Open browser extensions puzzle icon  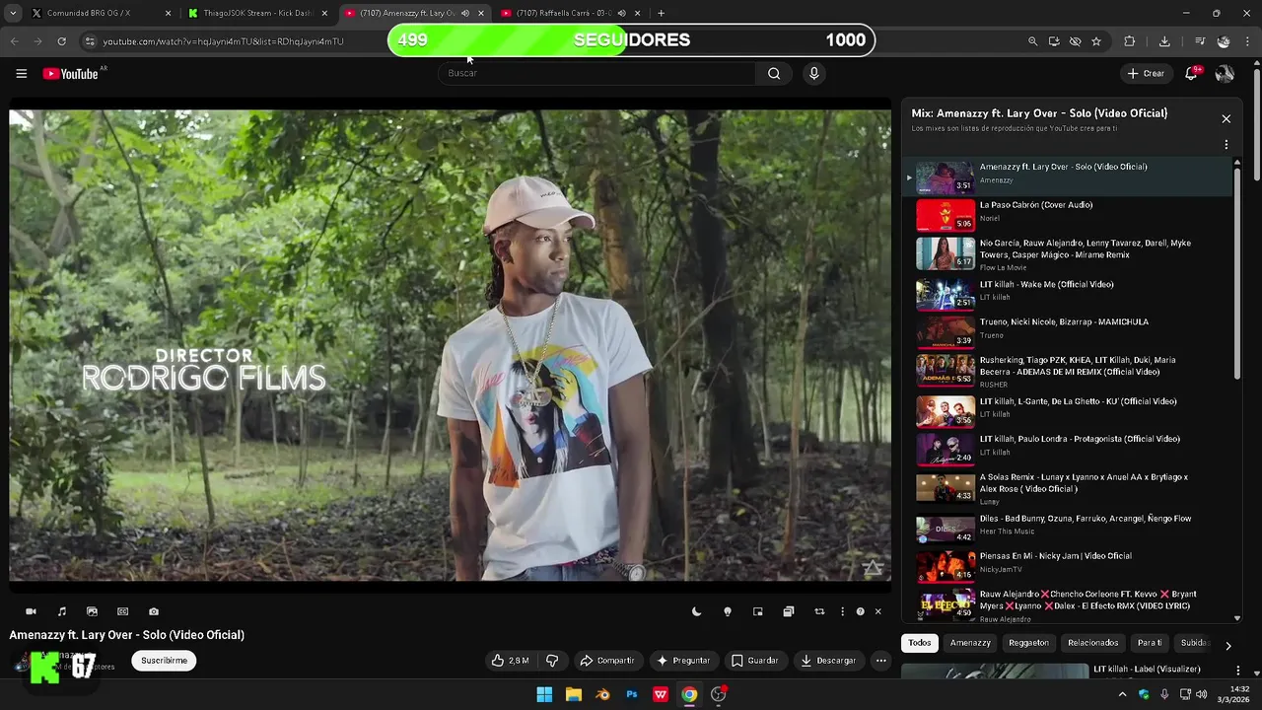pos(1130,41)
